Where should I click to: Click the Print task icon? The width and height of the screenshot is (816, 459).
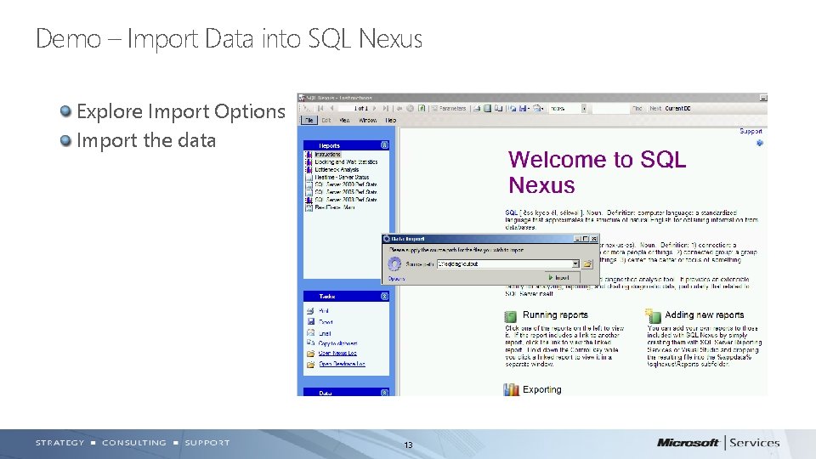311,311
